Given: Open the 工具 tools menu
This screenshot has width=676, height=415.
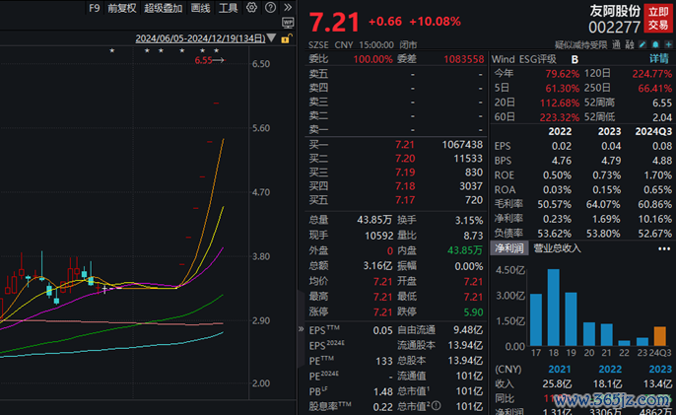Looking at the screenshot, I should point(228,8).
